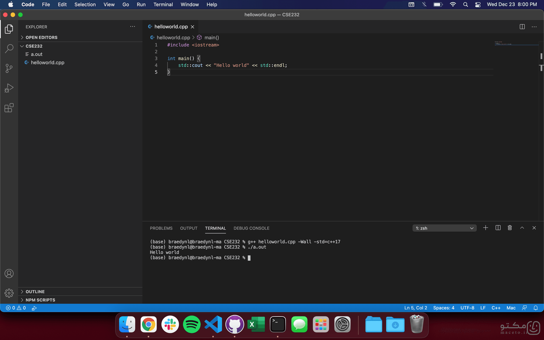The width and height of the screenshot is (544, 340).
Task: Click the Explorer views and more actions ellipsis
Action: pyautogui.click(x=133, y=27)
